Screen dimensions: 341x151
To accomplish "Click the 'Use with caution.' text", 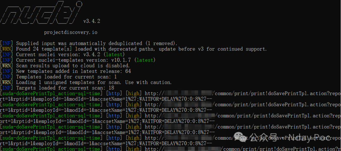I will coord(148,83).
